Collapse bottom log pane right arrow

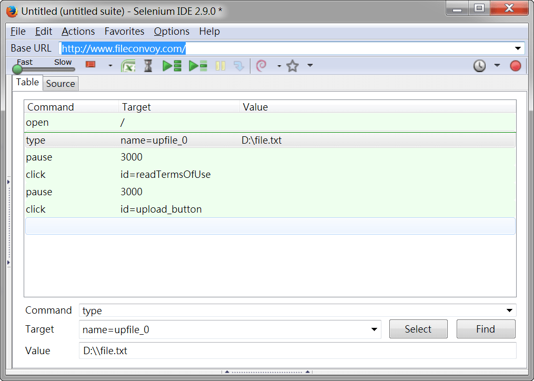[308, 372]
